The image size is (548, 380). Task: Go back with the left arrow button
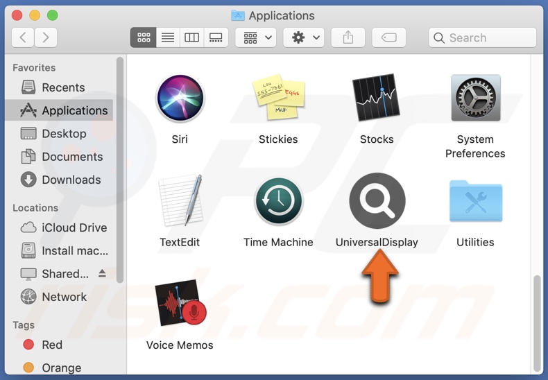(x=23, y=37)
